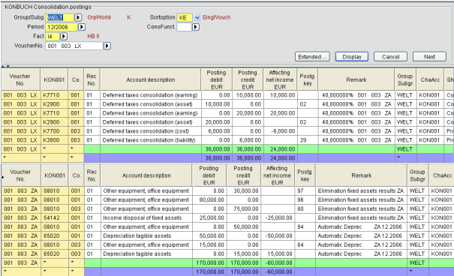This screenshot has height=276, width=454.
Task: Open the Period lookup arrow button
Action: pyautogui.click(x=82, y=27)
